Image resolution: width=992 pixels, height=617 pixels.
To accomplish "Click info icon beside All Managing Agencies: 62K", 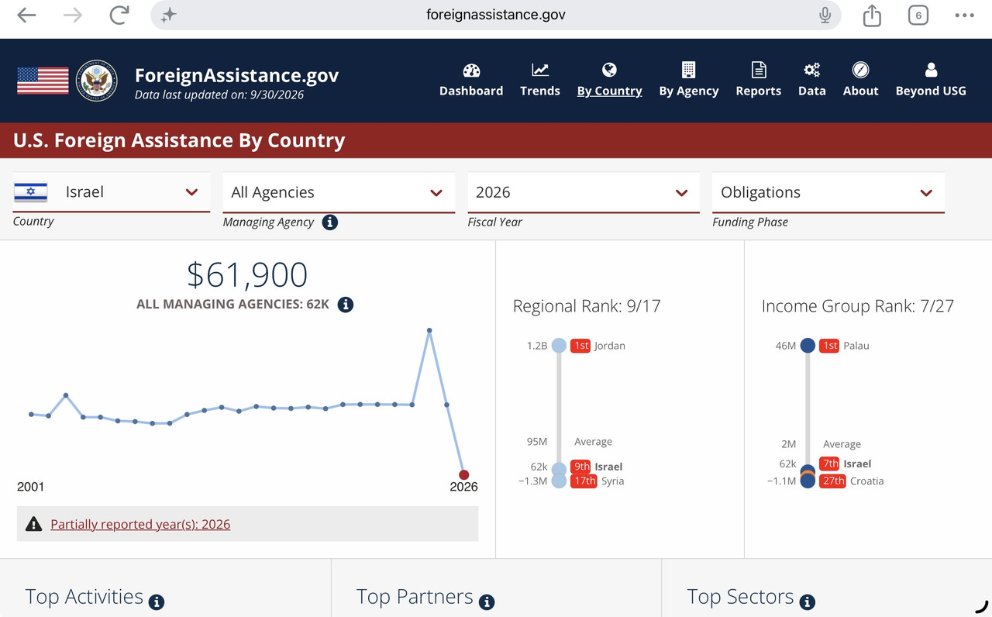I will 346,305.
